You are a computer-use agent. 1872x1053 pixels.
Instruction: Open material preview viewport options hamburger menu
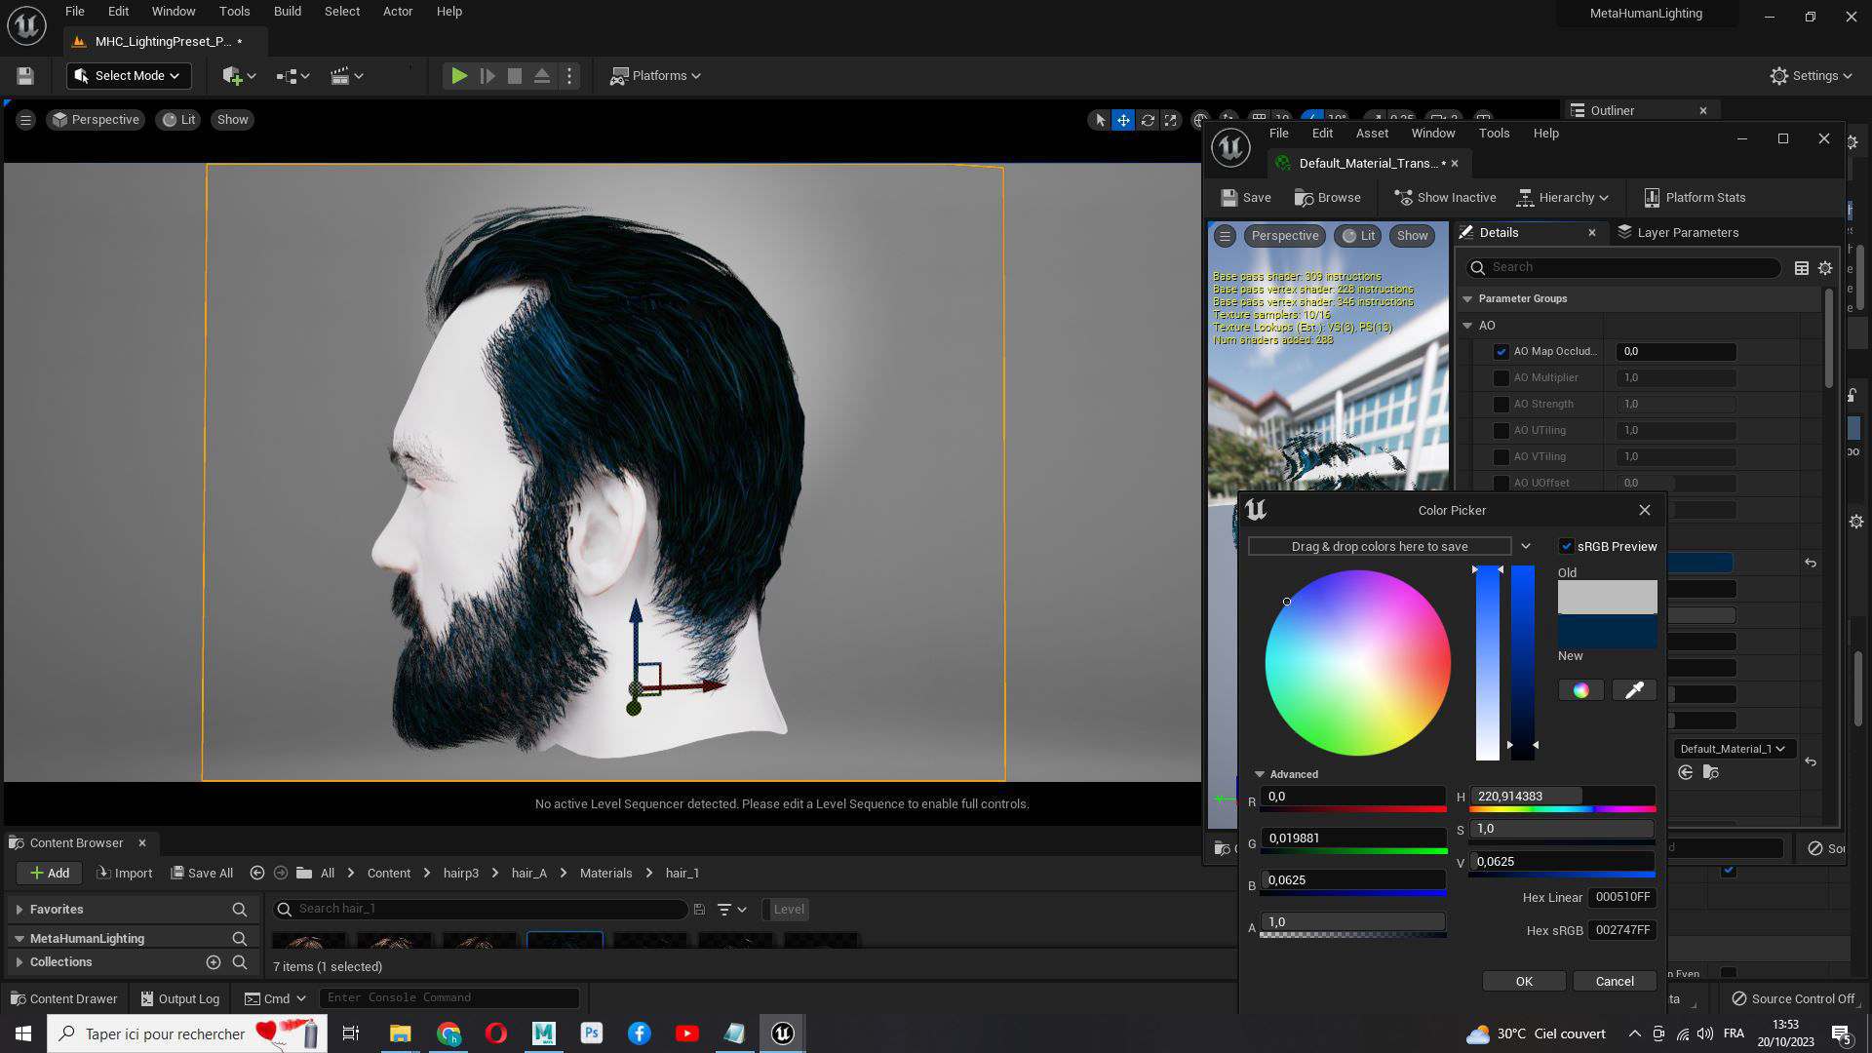point(1226,236)
